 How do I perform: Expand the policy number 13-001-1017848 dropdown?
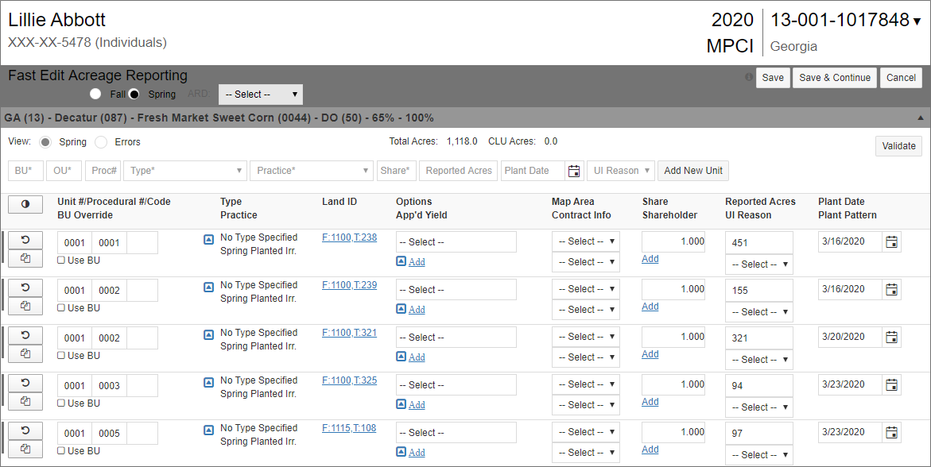(917, 21)
